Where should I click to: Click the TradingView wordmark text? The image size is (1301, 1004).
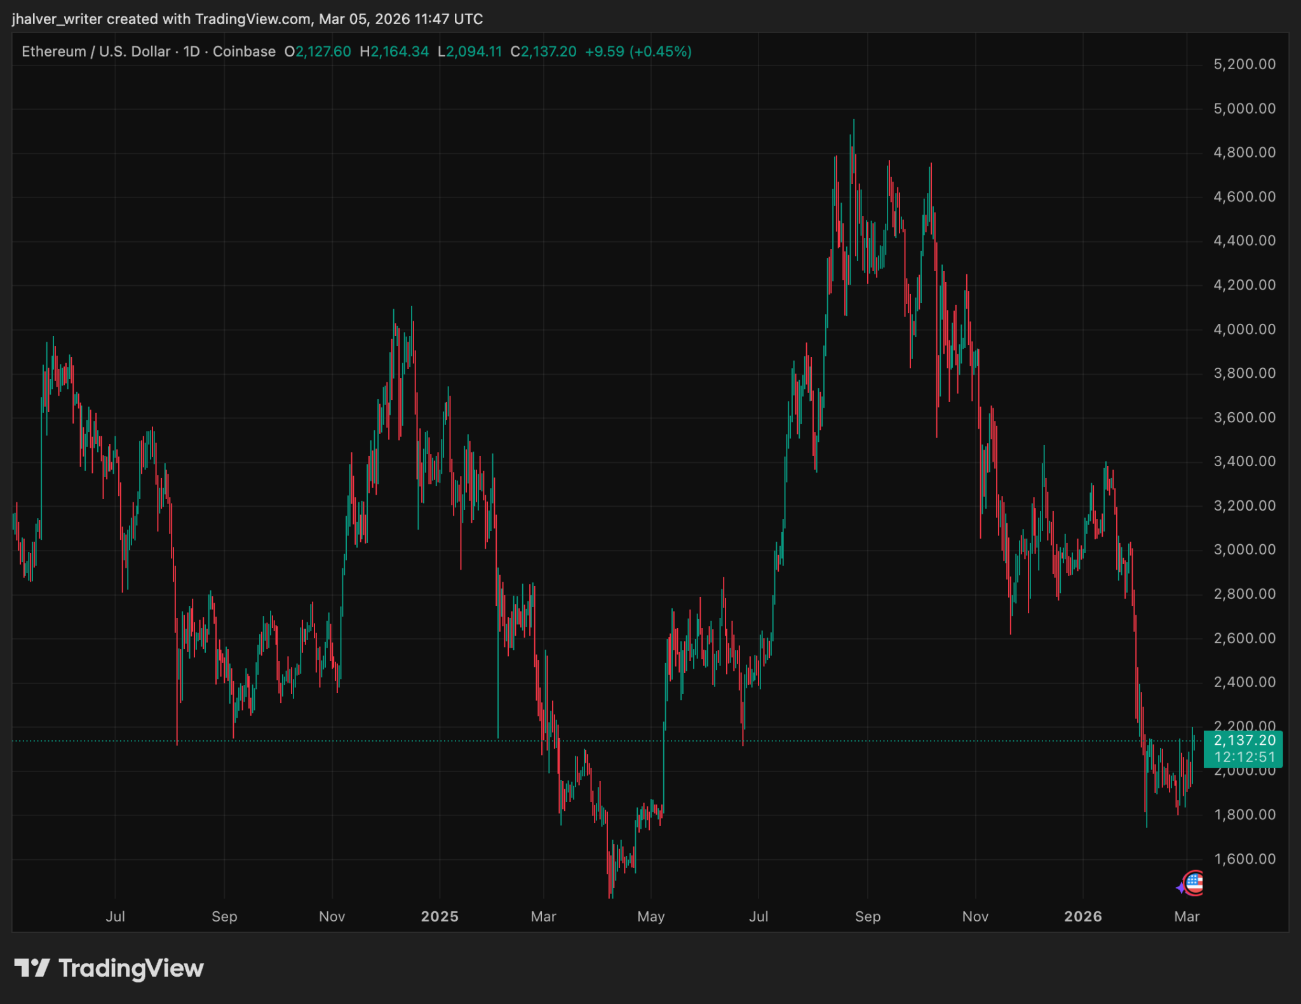click(131, 968)
